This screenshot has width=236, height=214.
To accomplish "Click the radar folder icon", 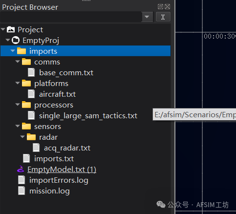I will tap(31, 137).
